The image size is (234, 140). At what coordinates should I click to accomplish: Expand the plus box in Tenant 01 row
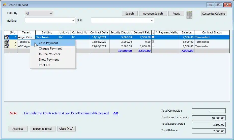click(153, 42)
